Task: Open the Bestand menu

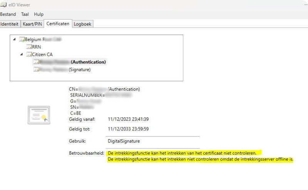Action: [8, 14]
